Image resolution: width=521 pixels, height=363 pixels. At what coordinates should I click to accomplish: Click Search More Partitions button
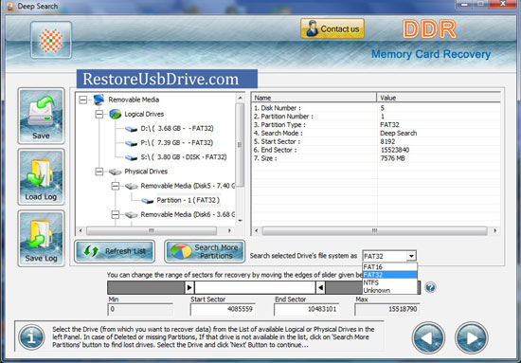tap(205, 251)
